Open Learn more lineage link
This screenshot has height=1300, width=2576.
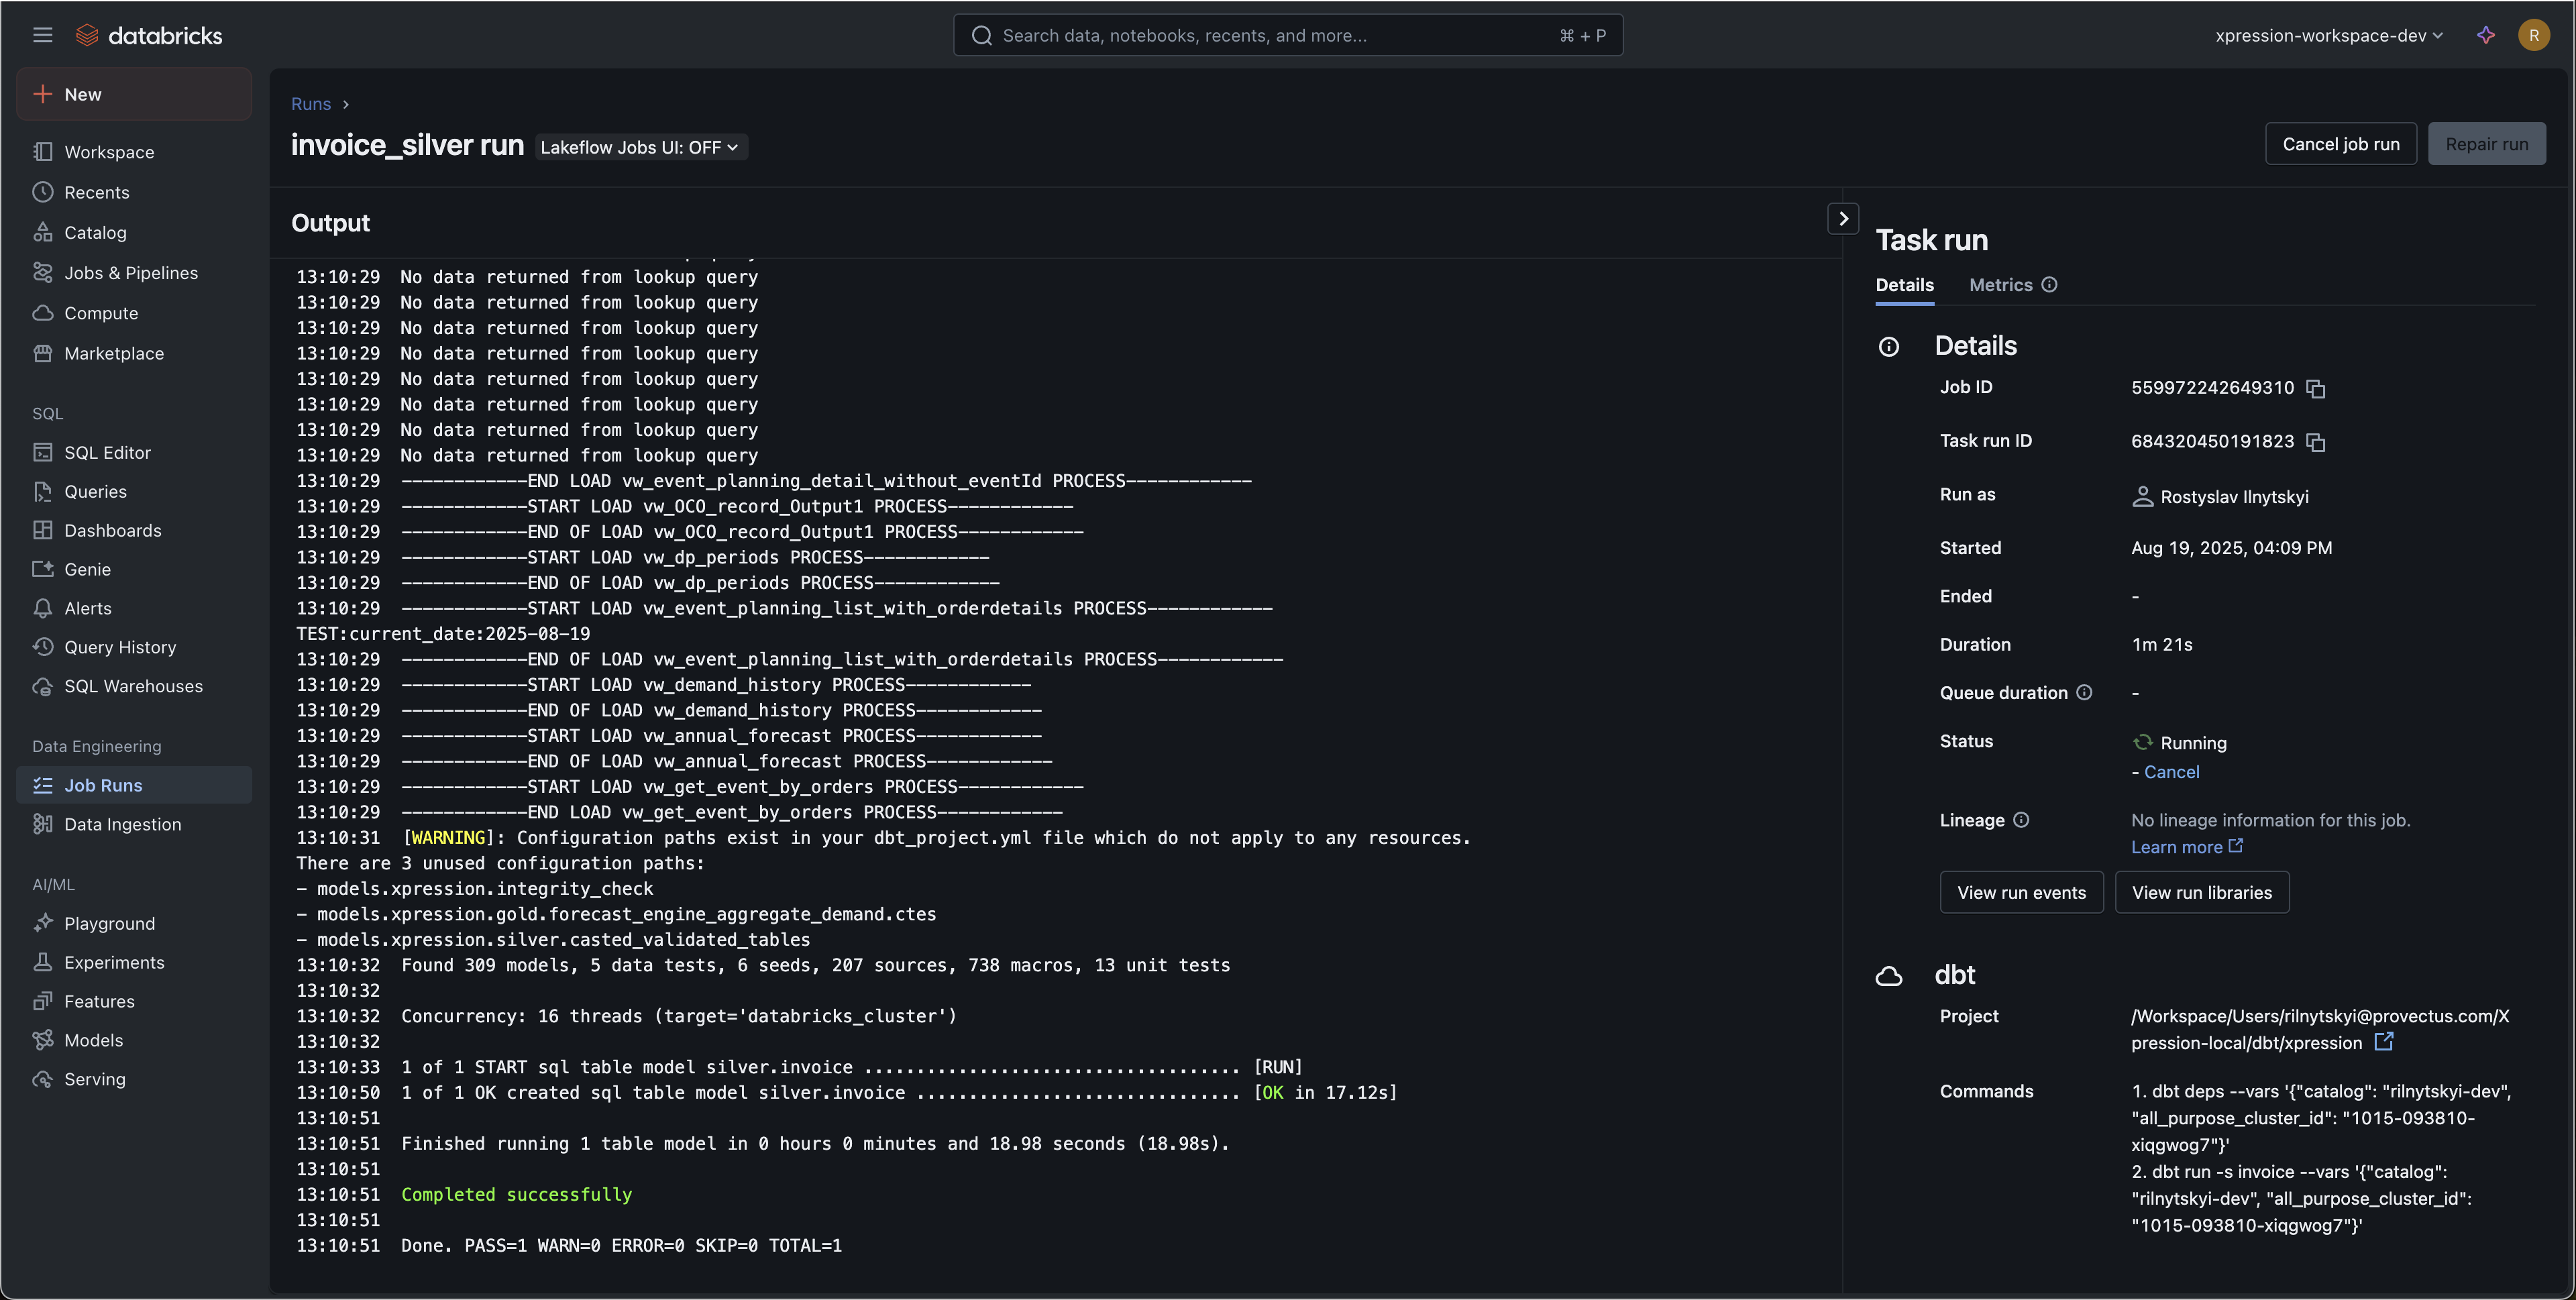coord(2186,847)
